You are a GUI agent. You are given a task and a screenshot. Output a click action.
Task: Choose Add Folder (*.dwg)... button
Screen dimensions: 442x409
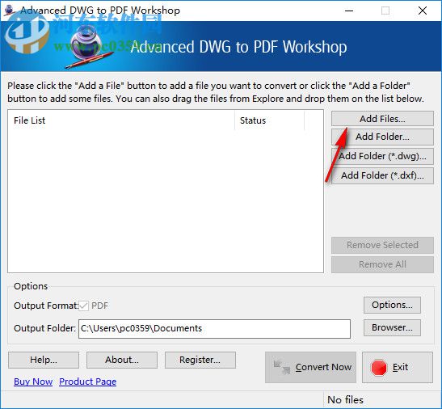[382, 156]
